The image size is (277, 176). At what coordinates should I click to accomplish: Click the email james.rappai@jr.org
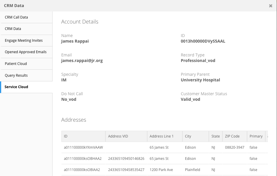click(x=82, y=61)
